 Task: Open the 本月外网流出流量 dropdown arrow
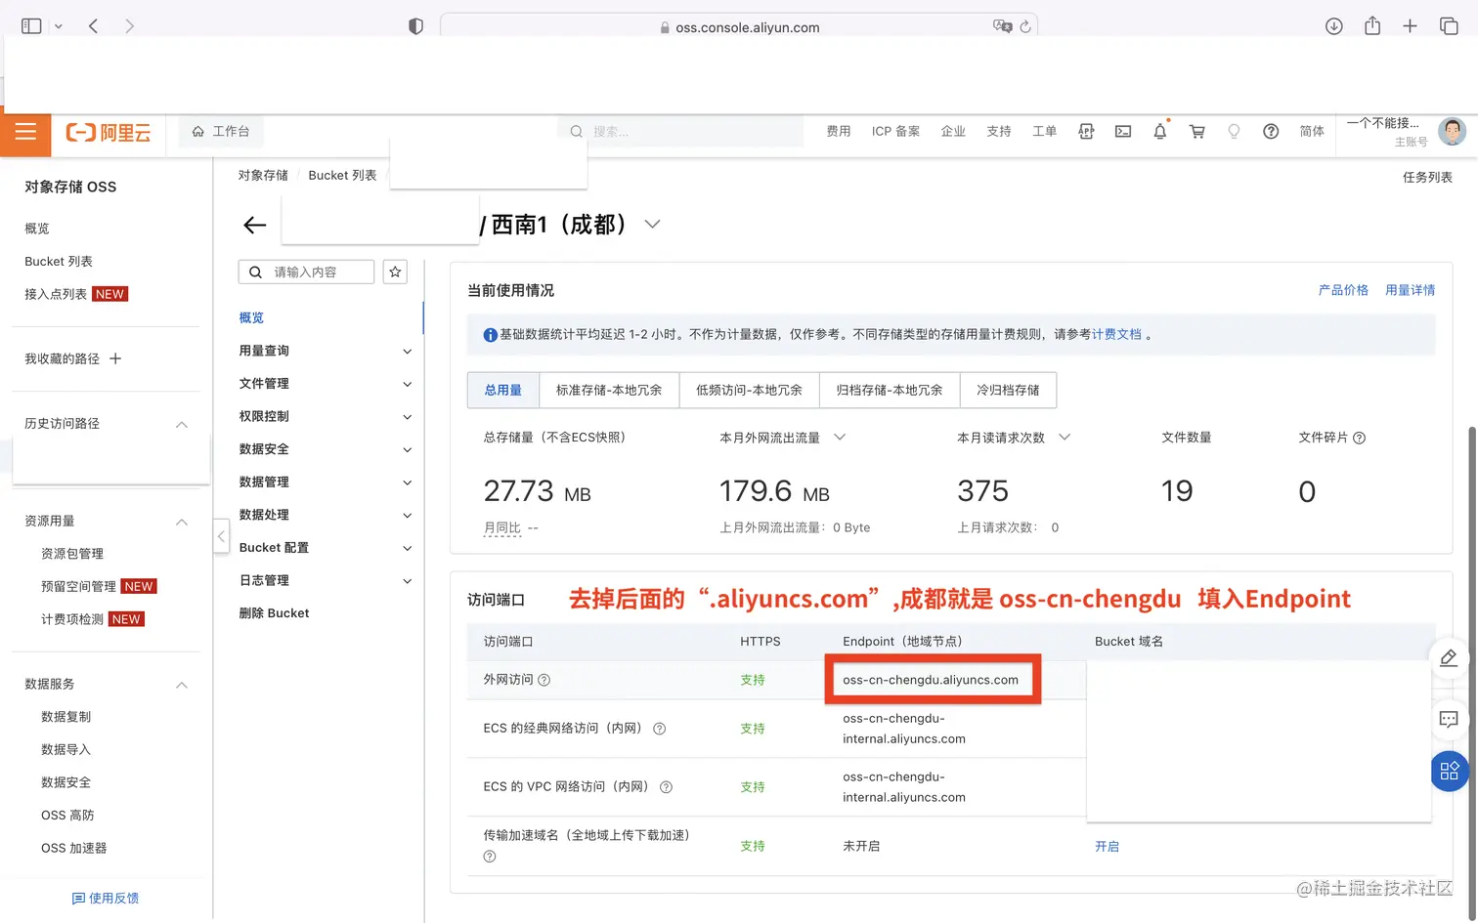pyautogui.click(x=840, y=438)
